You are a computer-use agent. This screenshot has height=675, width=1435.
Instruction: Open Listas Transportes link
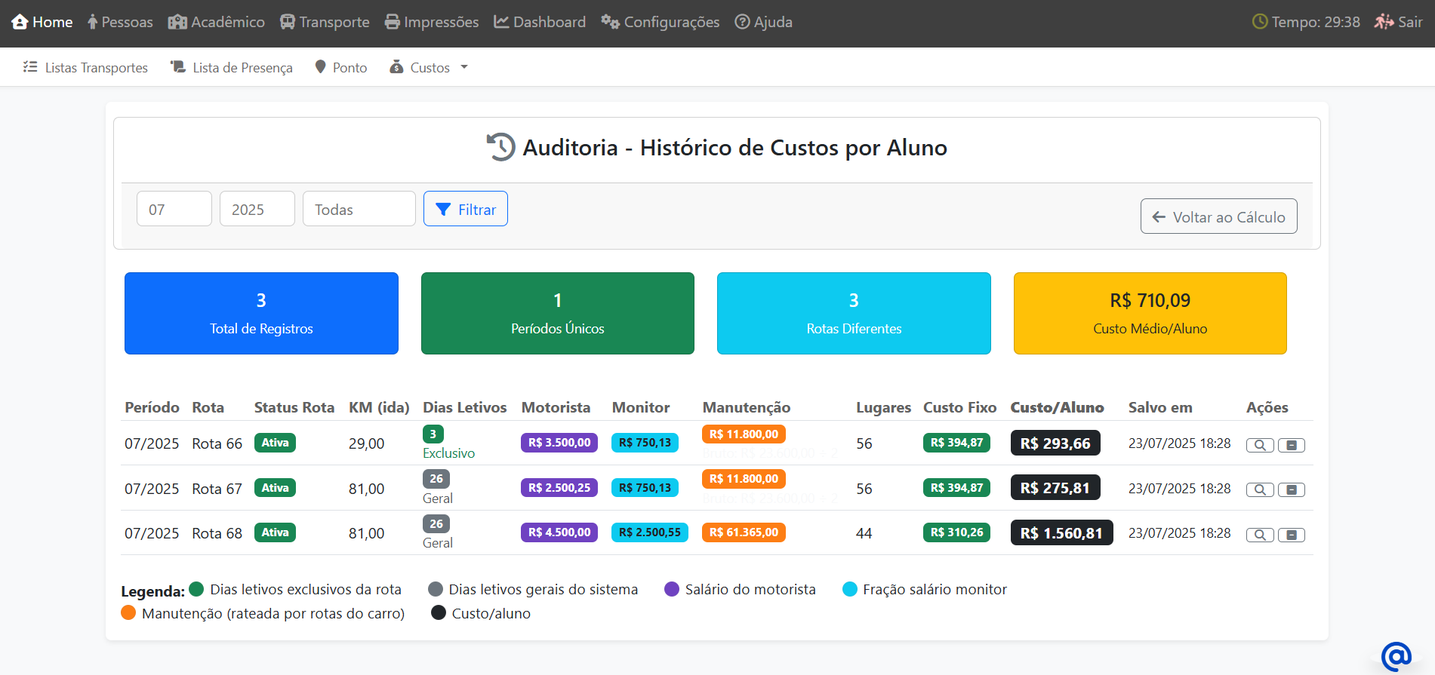click(86, 68)
